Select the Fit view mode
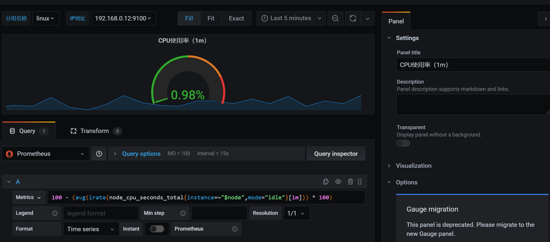Viewport: 550px width, 242px height. pyautogui.click(x=211, y=18)
